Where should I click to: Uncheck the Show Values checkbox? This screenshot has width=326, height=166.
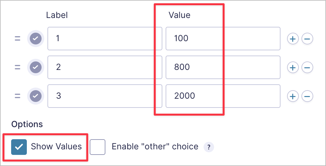click(19, 147)
